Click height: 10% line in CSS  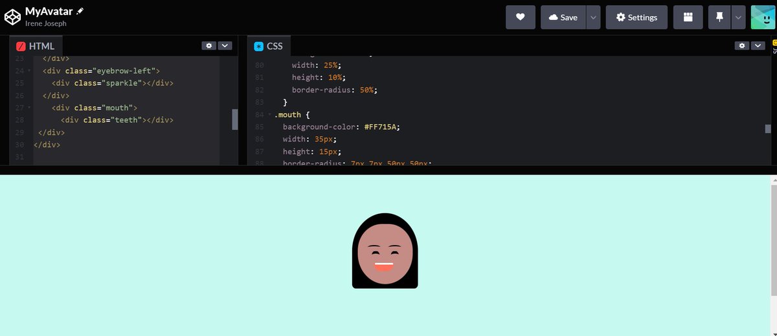(x=319, y=78)
